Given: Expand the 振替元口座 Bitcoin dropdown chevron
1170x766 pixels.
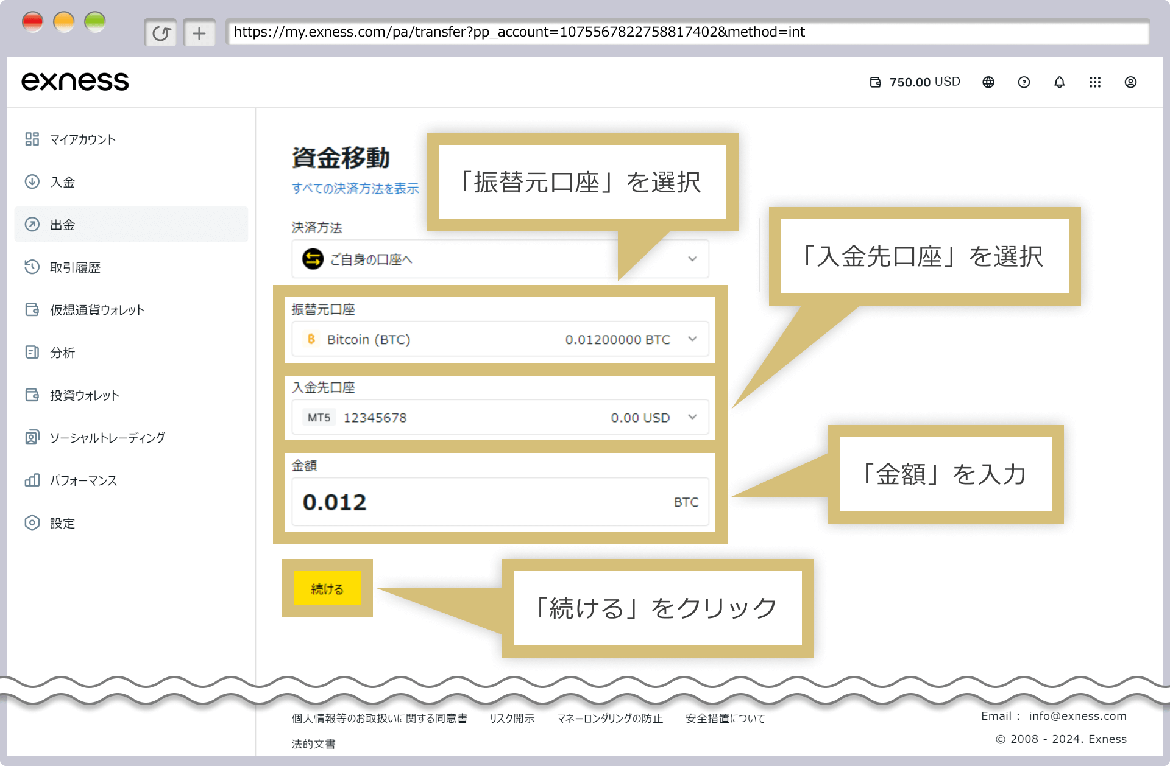Looking at the screenshot, I should coord(692,339).
